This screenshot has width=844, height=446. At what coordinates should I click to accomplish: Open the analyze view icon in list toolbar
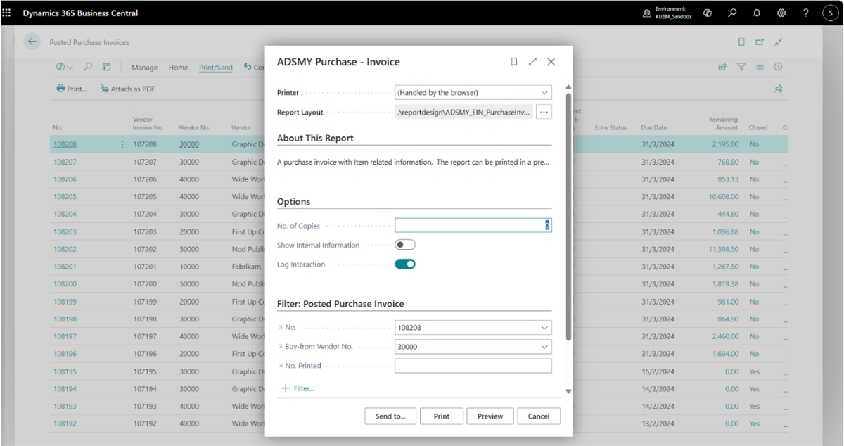click(107, 67)
